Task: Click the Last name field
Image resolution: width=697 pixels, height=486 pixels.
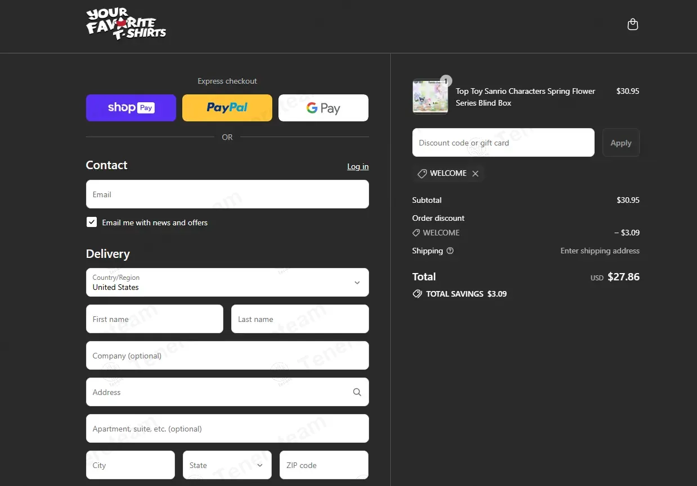Action: (300, 319)
